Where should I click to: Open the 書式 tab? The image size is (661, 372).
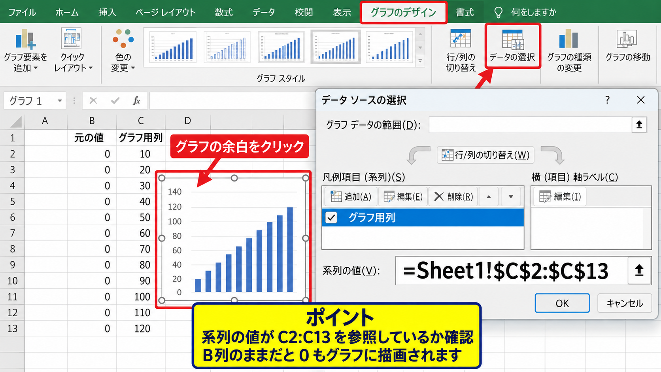(x=465, y=12)
